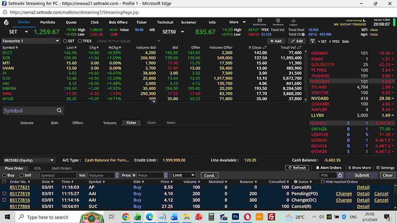The height and width of the screenshot is (223, 397).
Task: Select the Buy radio button
Action: 5,175
